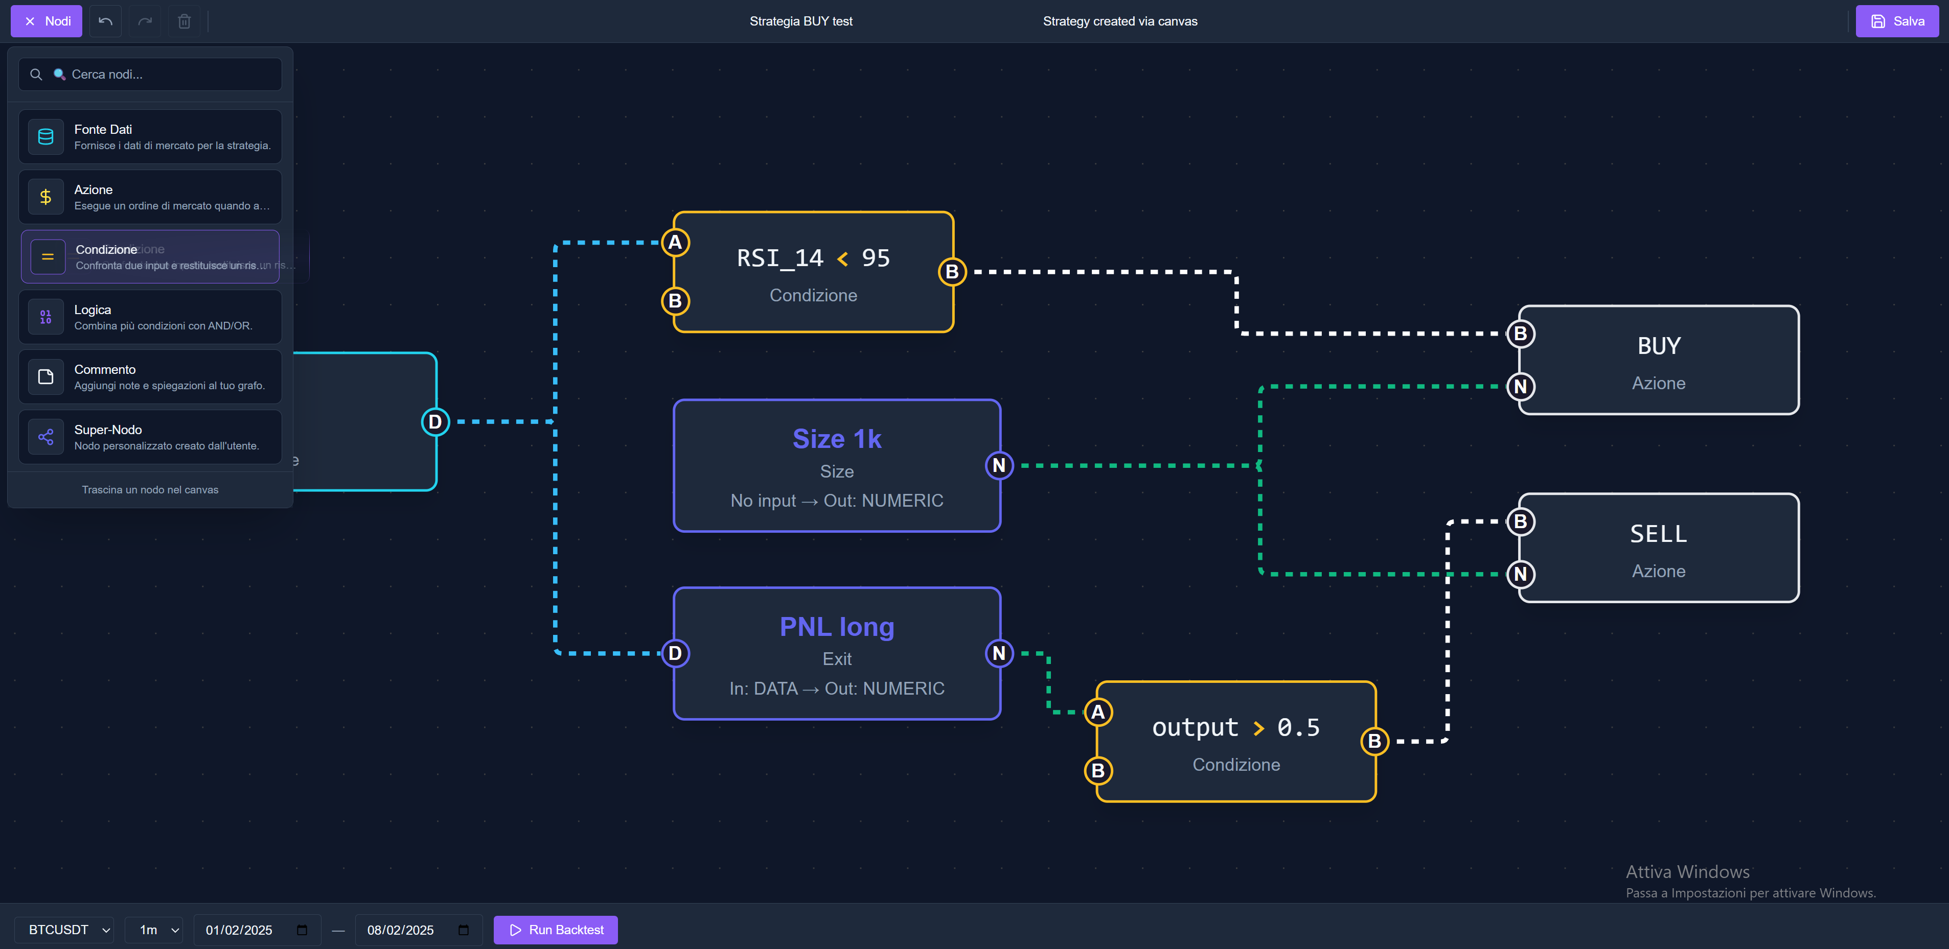The width and height of the screenshot is (1949, 949).
Task: Click the Super-Nodo share icon
Action: (45, 437)
